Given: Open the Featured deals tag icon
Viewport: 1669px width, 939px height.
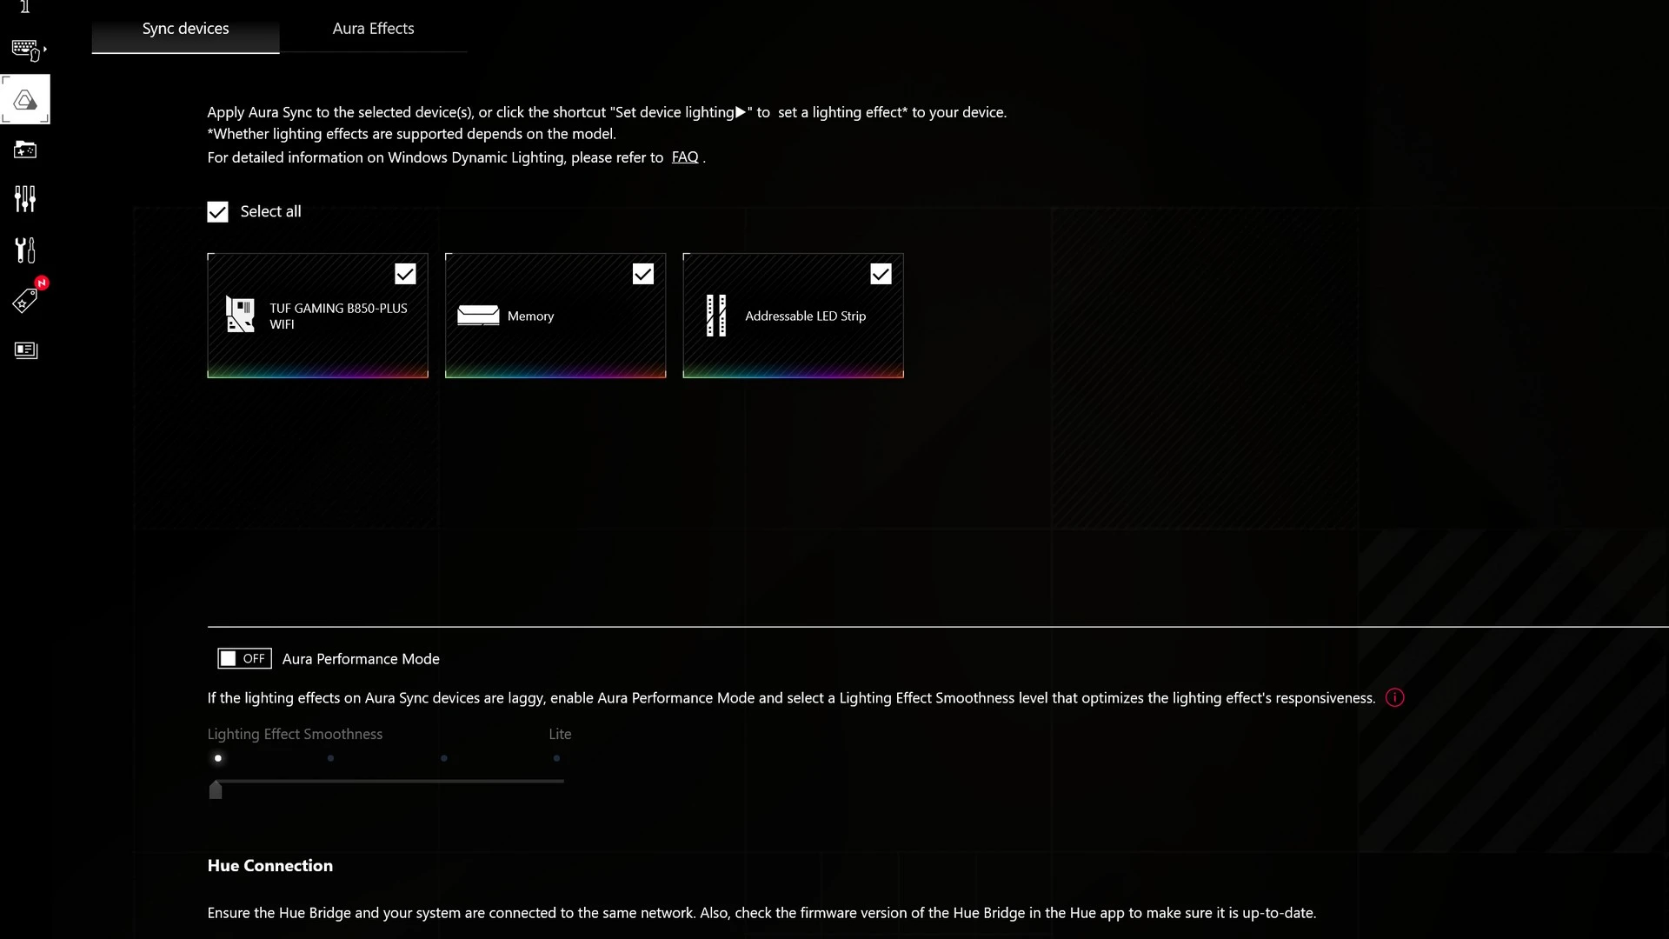Looking at the screenshot, I should (x=25, y=301).
